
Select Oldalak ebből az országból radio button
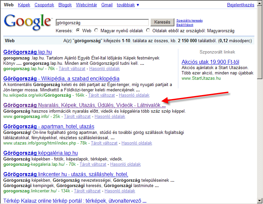148,30
